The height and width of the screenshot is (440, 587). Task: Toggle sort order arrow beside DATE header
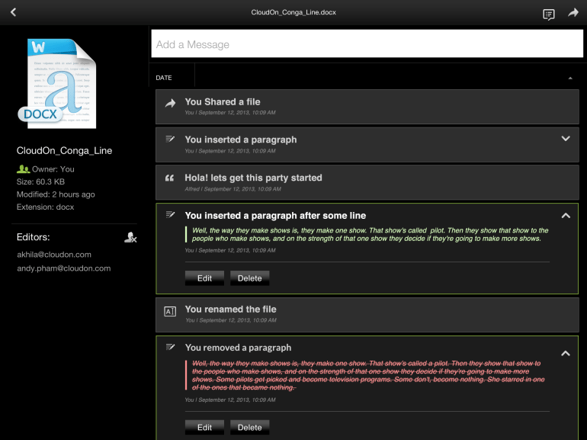pyautogui.click(x=570, y=78)
